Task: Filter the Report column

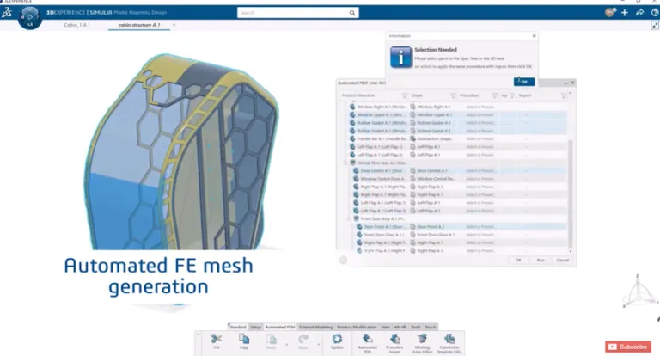Action: pyautogui.click(x=563, y=95)
